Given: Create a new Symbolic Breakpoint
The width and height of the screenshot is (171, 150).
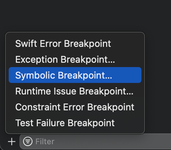Looking at the screenshot, I should [x=75, y=75].
